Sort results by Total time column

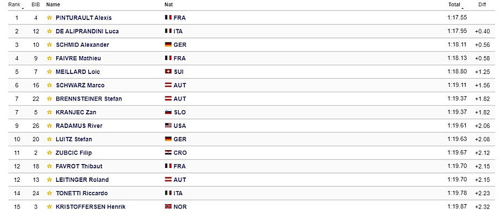click(x=454, y=5)
